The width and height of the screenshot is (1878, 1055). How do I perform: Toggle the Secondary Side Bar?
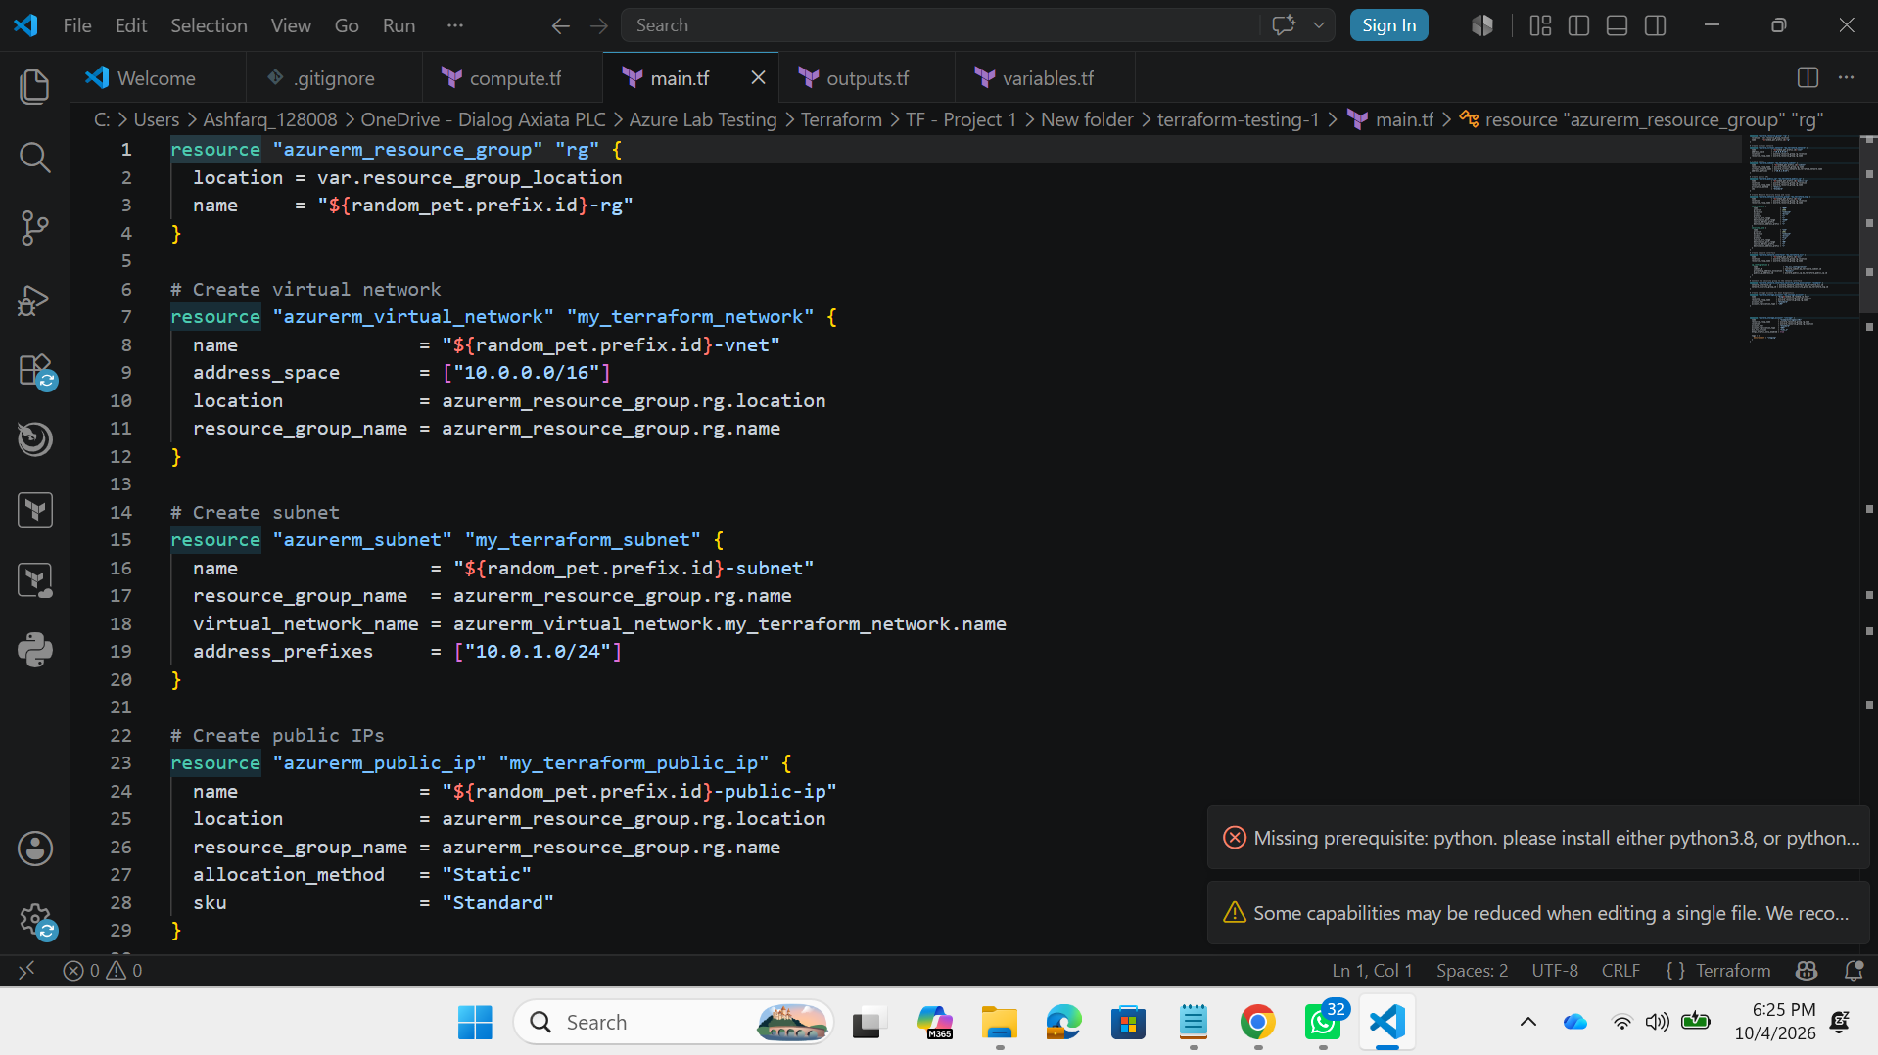coord(1655,25)
